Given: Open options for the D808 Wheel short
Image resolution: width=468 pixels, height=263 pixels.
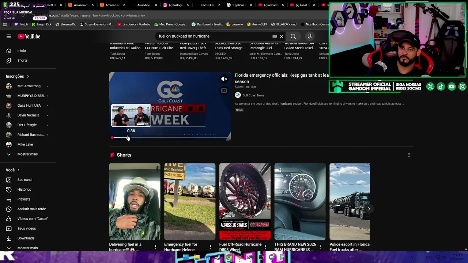Looking at the screenshot, I should pyautogui.click(x=265, y=247).
